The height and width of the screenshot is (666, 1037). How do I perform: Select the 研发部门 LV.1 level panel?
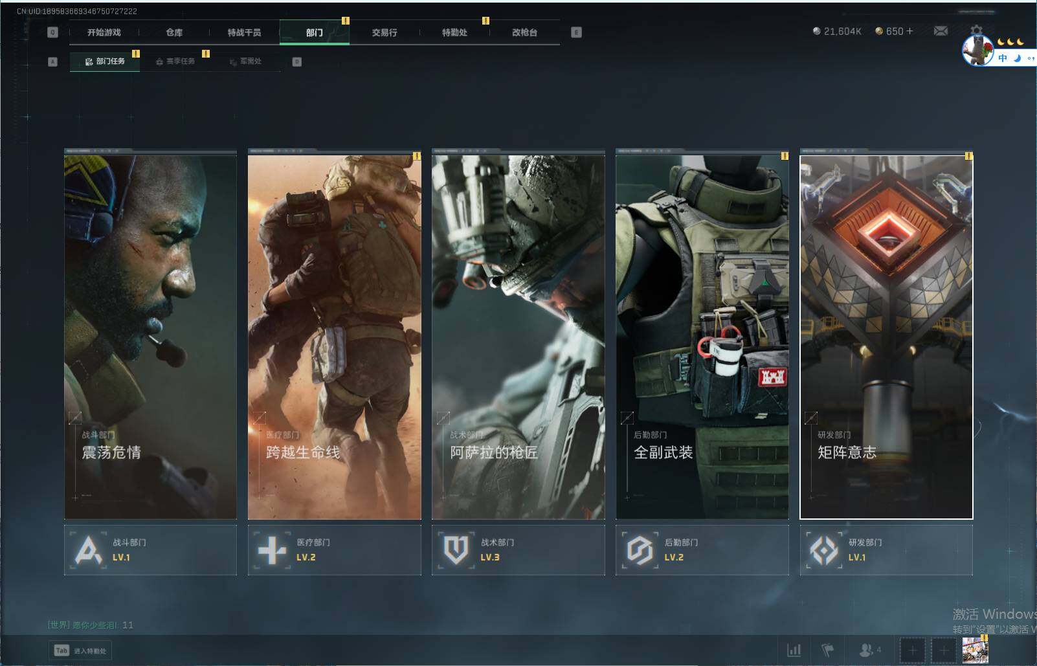point(886,550)
